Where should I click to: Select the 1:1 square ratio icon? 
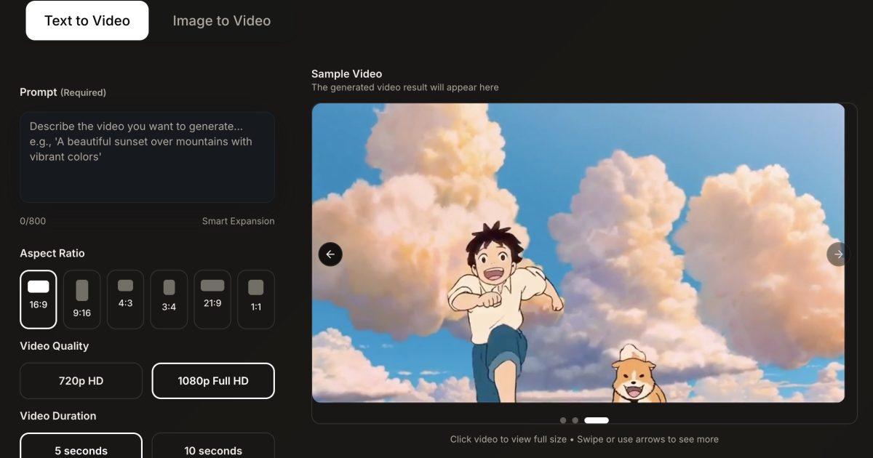(x=256, y=299)
